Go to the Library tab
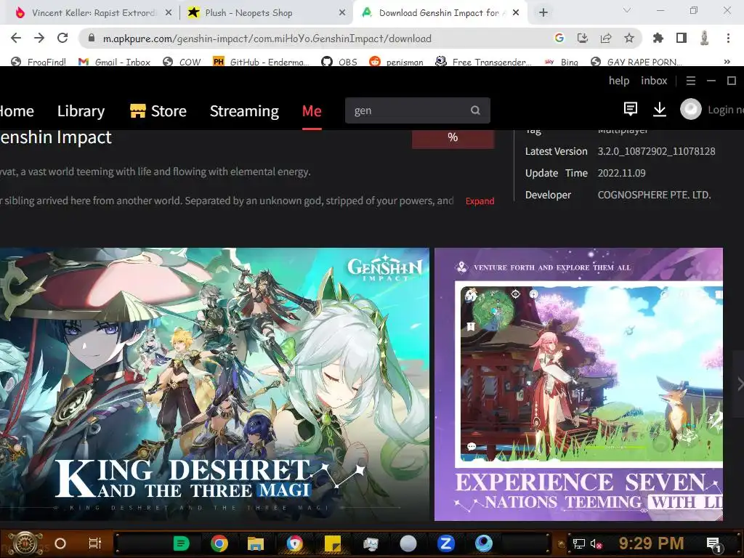The width and height of the screenshot is (744, 558). tap(81, 111)
